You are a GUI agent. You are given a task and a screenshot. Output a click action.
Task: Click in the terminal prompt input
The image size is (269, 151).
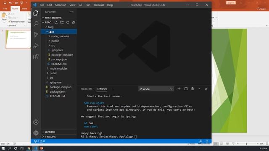(x=135, y=137)
